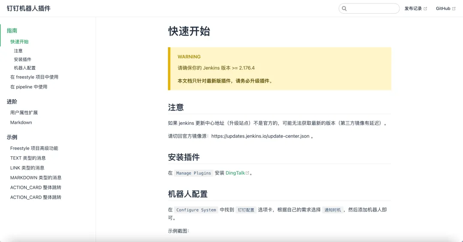
Task: Click the WARNING label in yellow box
Action: (x=189, y=57)
